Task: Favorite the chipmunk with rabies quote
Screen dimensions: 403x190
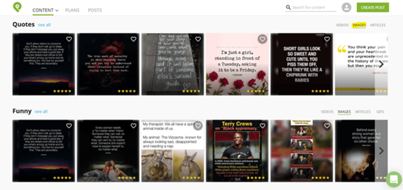Action: click(x=327, y=39)
